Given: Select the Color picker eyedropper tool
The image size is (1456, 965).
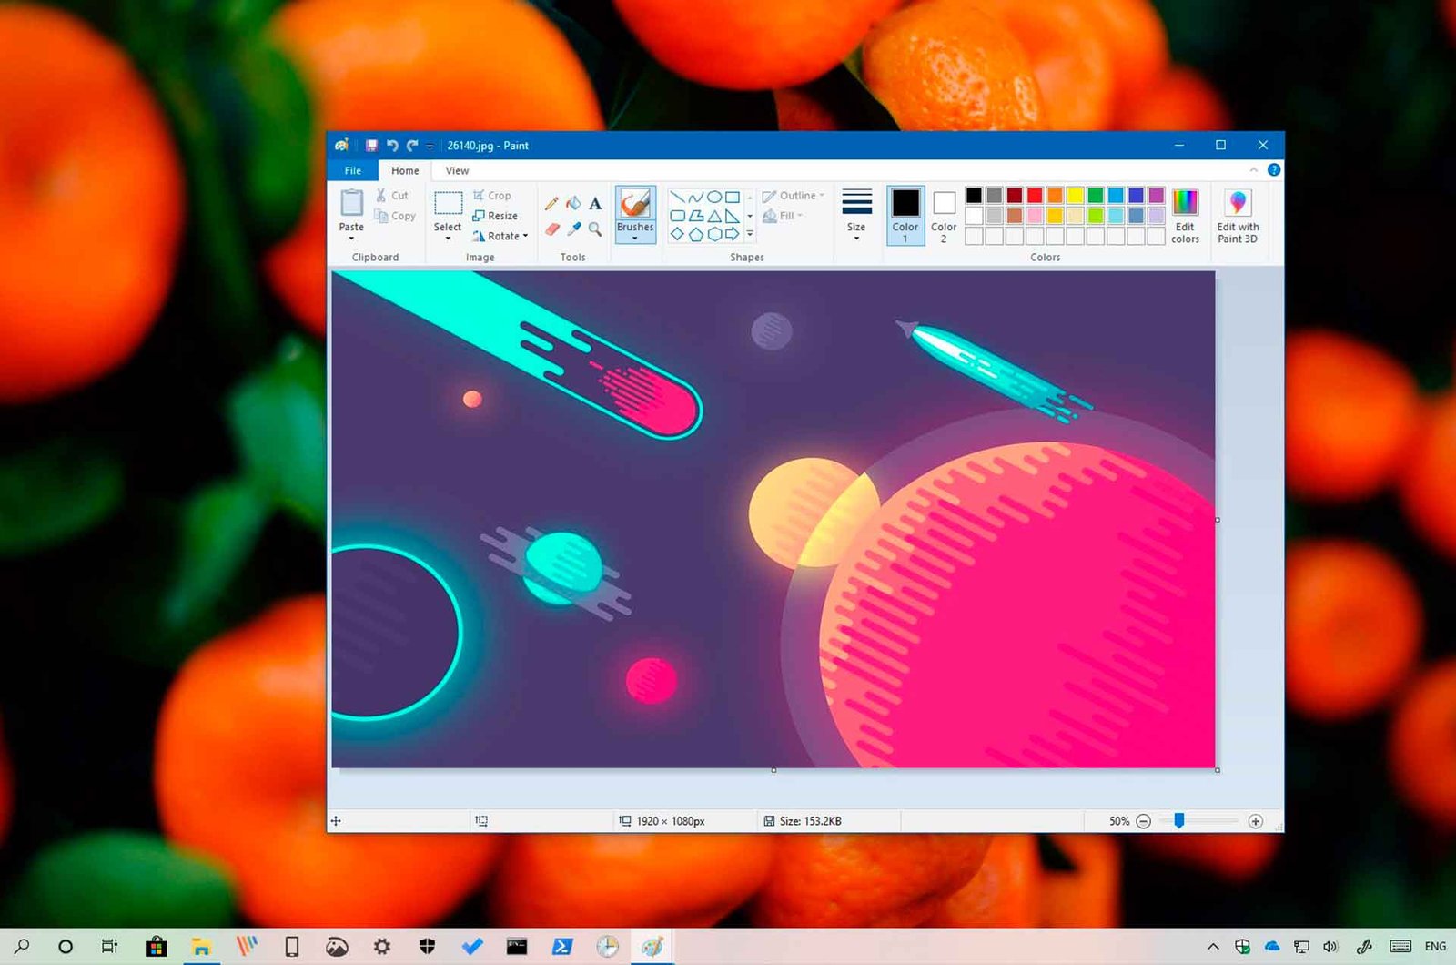Looking at the screenshot, I should [574, 229].
